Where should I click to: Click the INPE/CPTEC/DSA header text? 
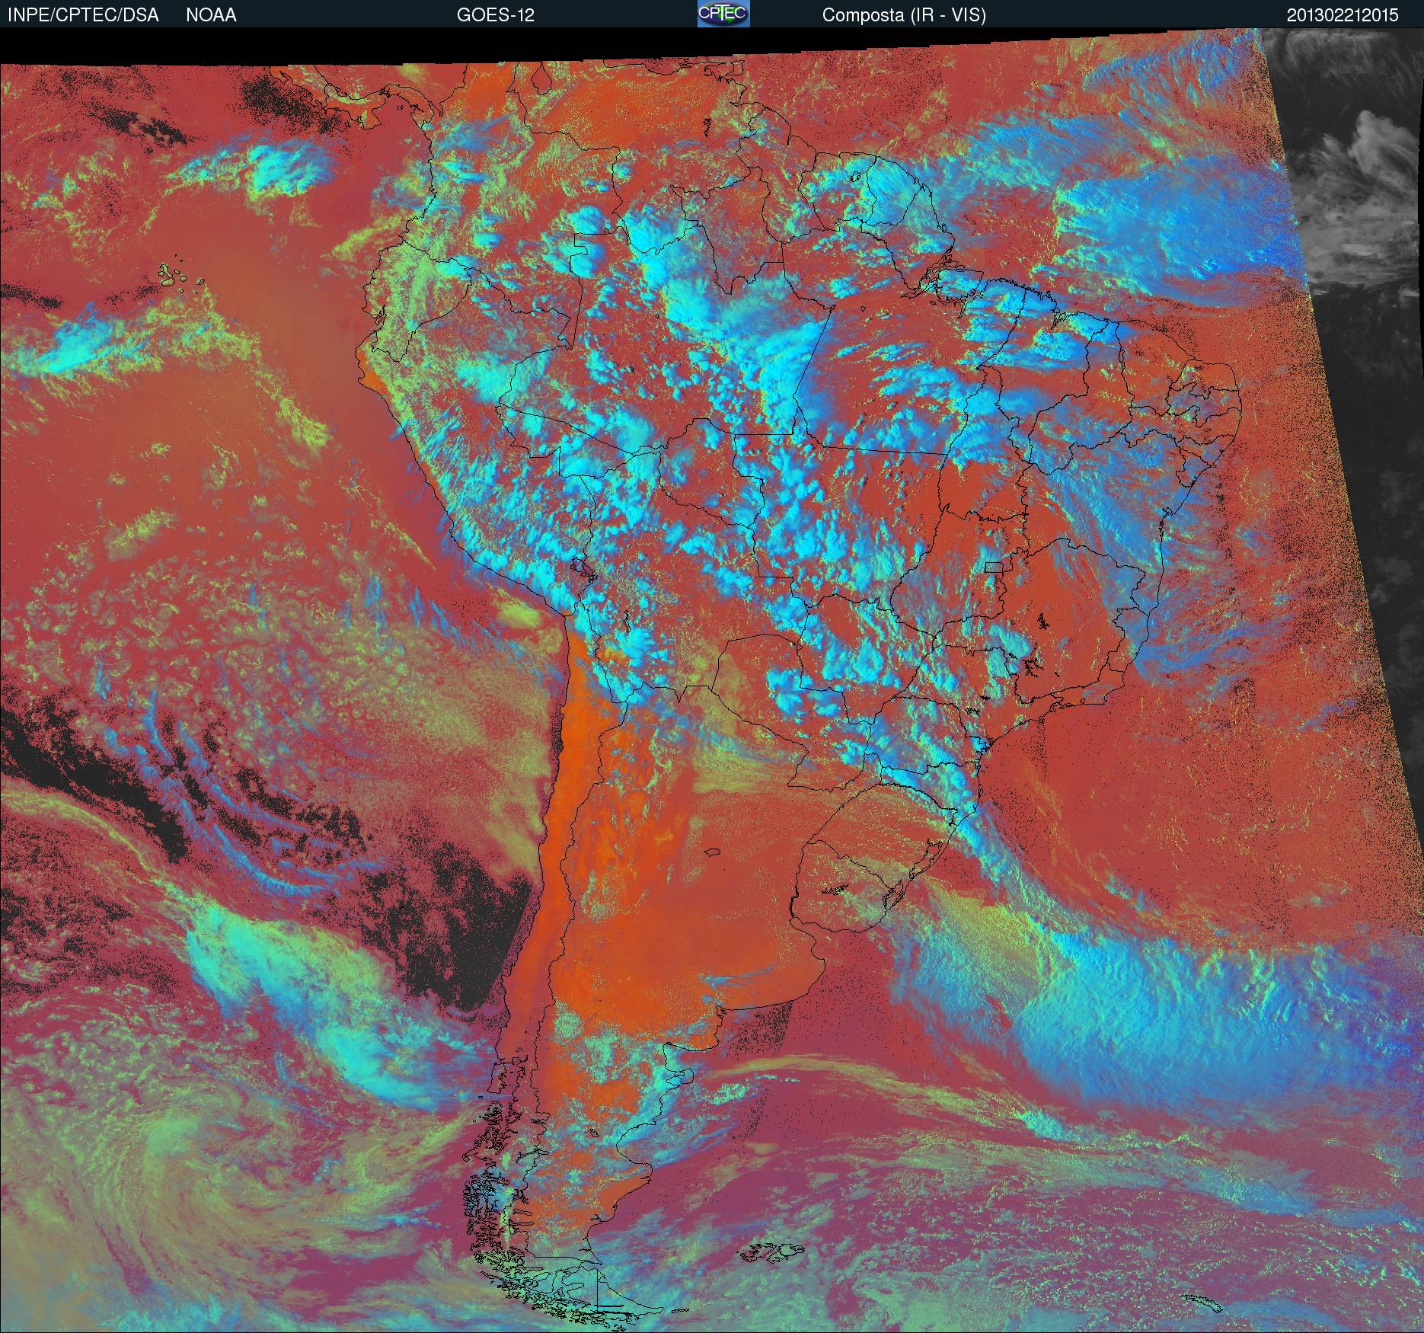(83, 15)
